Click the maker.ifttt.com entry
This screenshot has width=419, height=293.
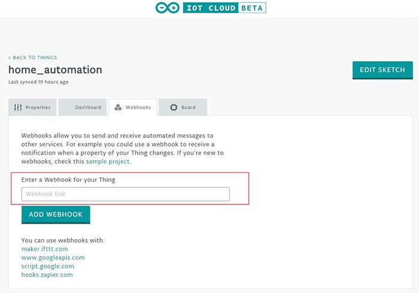click(44, 249)
